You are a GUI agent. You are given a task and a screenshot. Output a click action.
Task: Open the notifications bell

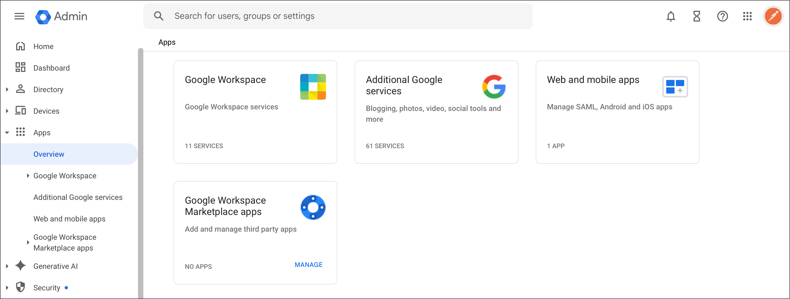(671, 16)
